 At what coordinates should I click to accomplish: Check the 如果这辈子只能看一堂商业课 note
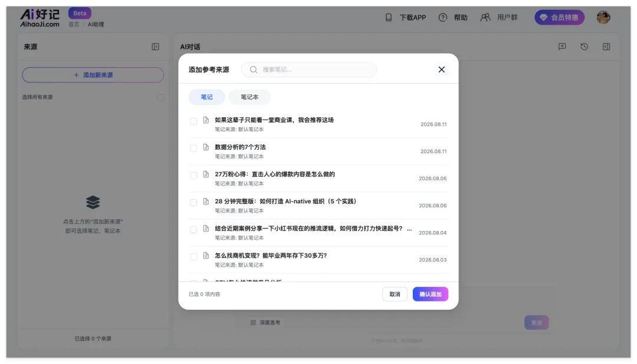tap(193, 121)
